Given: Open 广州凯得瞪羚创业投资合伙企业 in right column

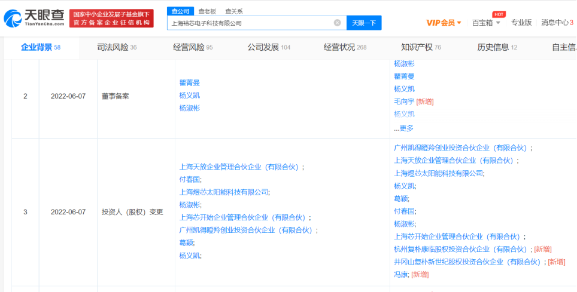Looking at the screenshot, I should coord(461,148).
